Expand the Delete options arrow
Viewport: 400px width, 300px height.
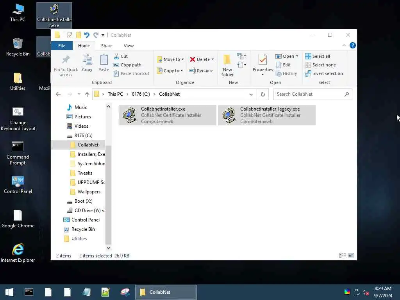tap(212, 59)
